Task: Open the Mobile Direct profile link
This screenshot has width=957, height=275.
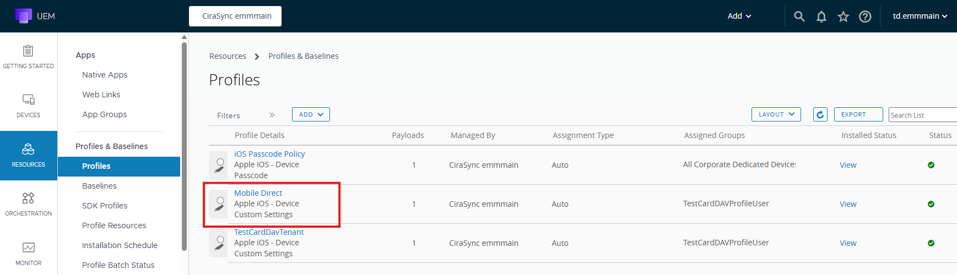Action: click(258, 193)
